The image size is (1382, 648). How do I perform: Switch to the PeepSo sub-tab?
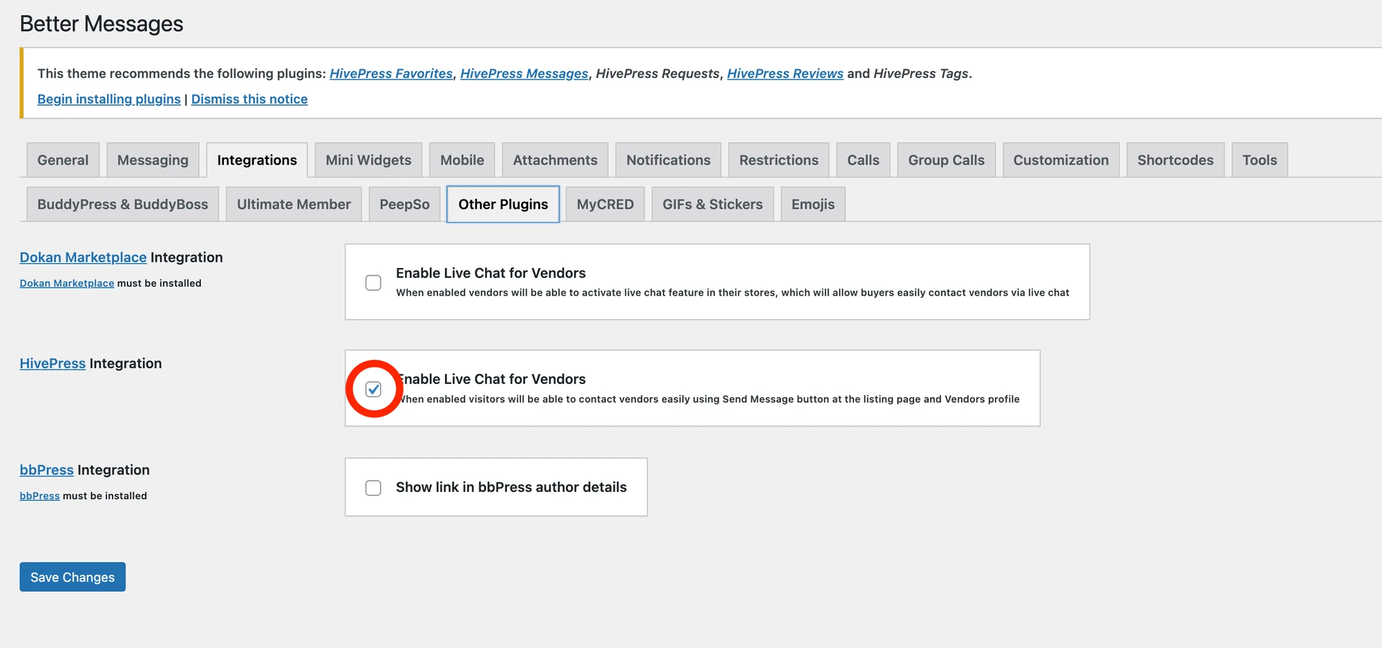coord(404,204)
